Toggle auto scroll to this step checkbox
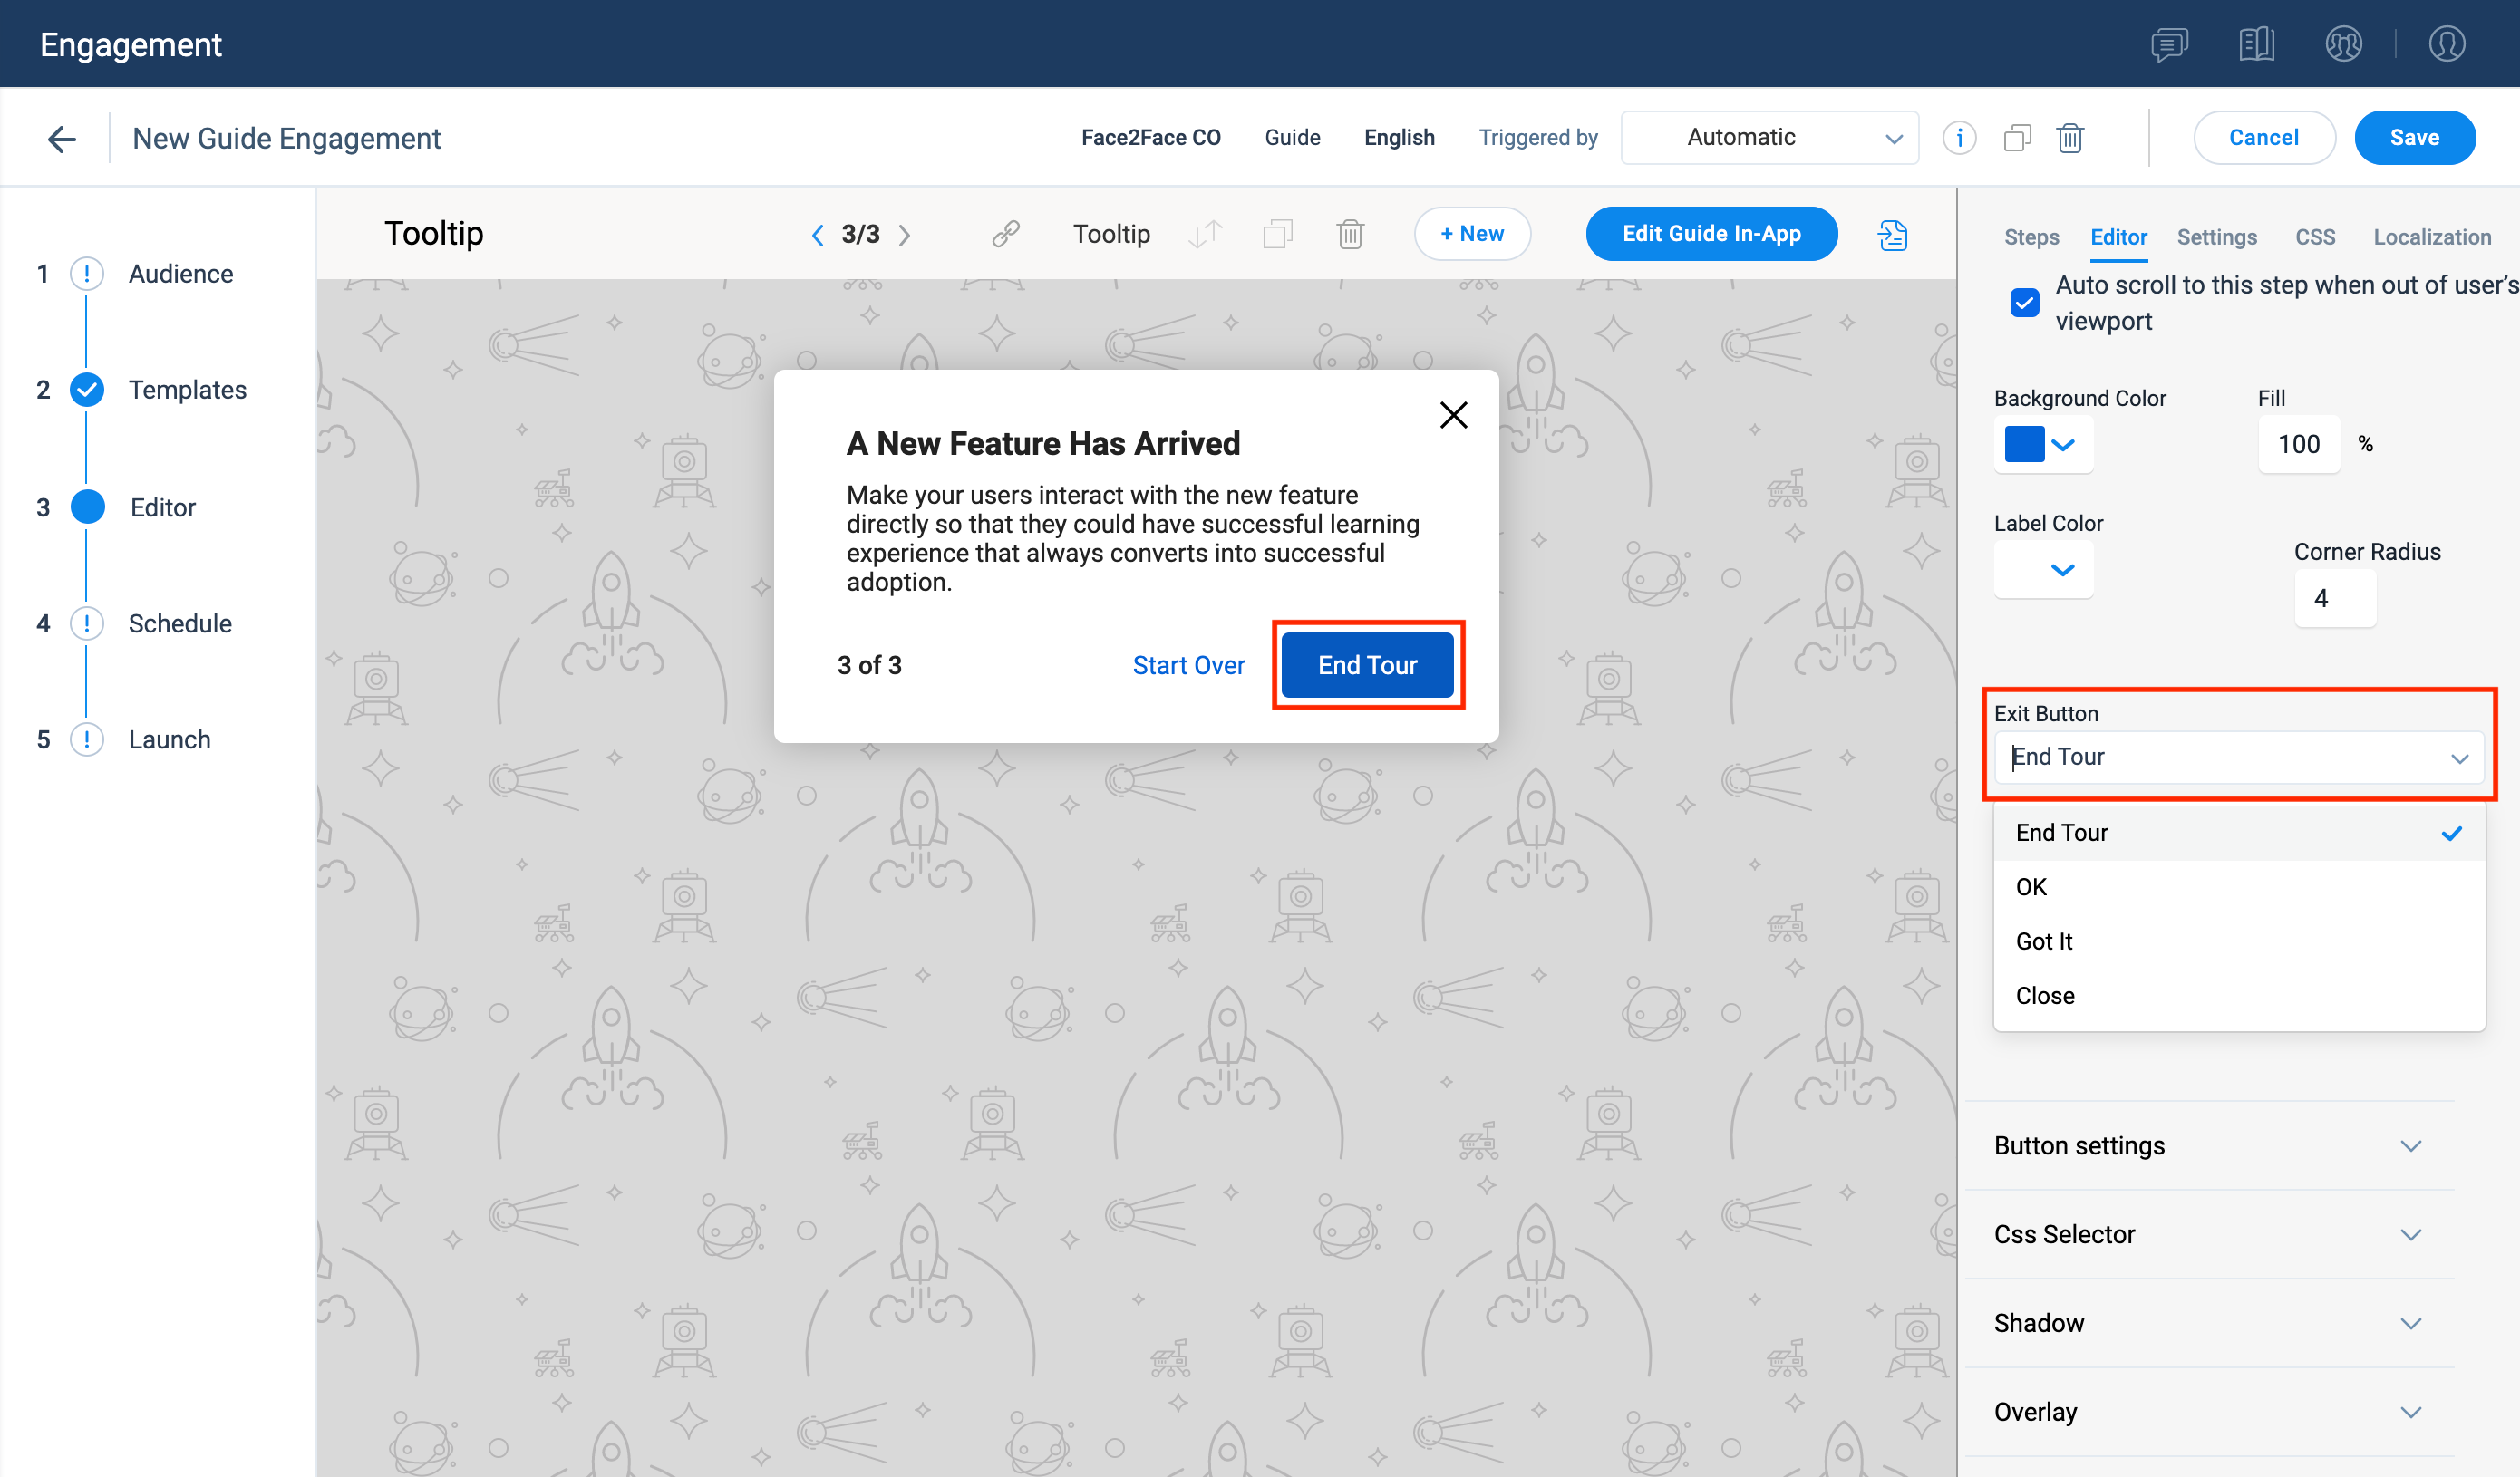Screen dimensions: 2520x1477 click(2024, 303)
